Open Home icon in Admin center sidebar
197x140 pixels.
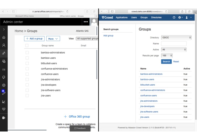point(4,37)
